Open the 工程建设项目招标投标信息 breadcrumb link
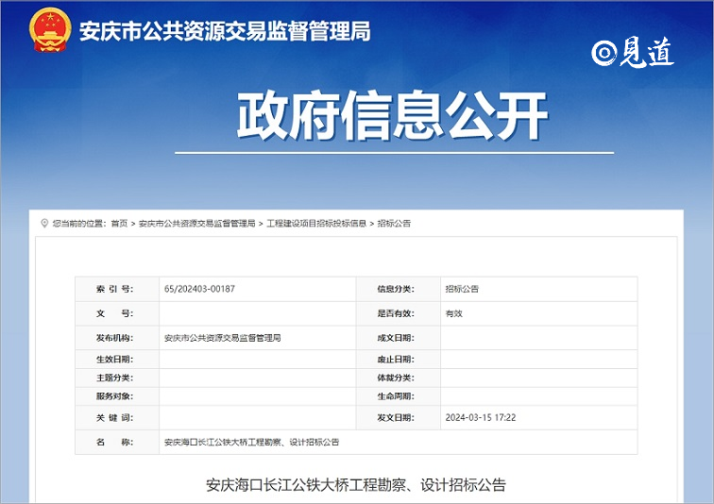This screenshot has width=714, height=504. (316, 224)
